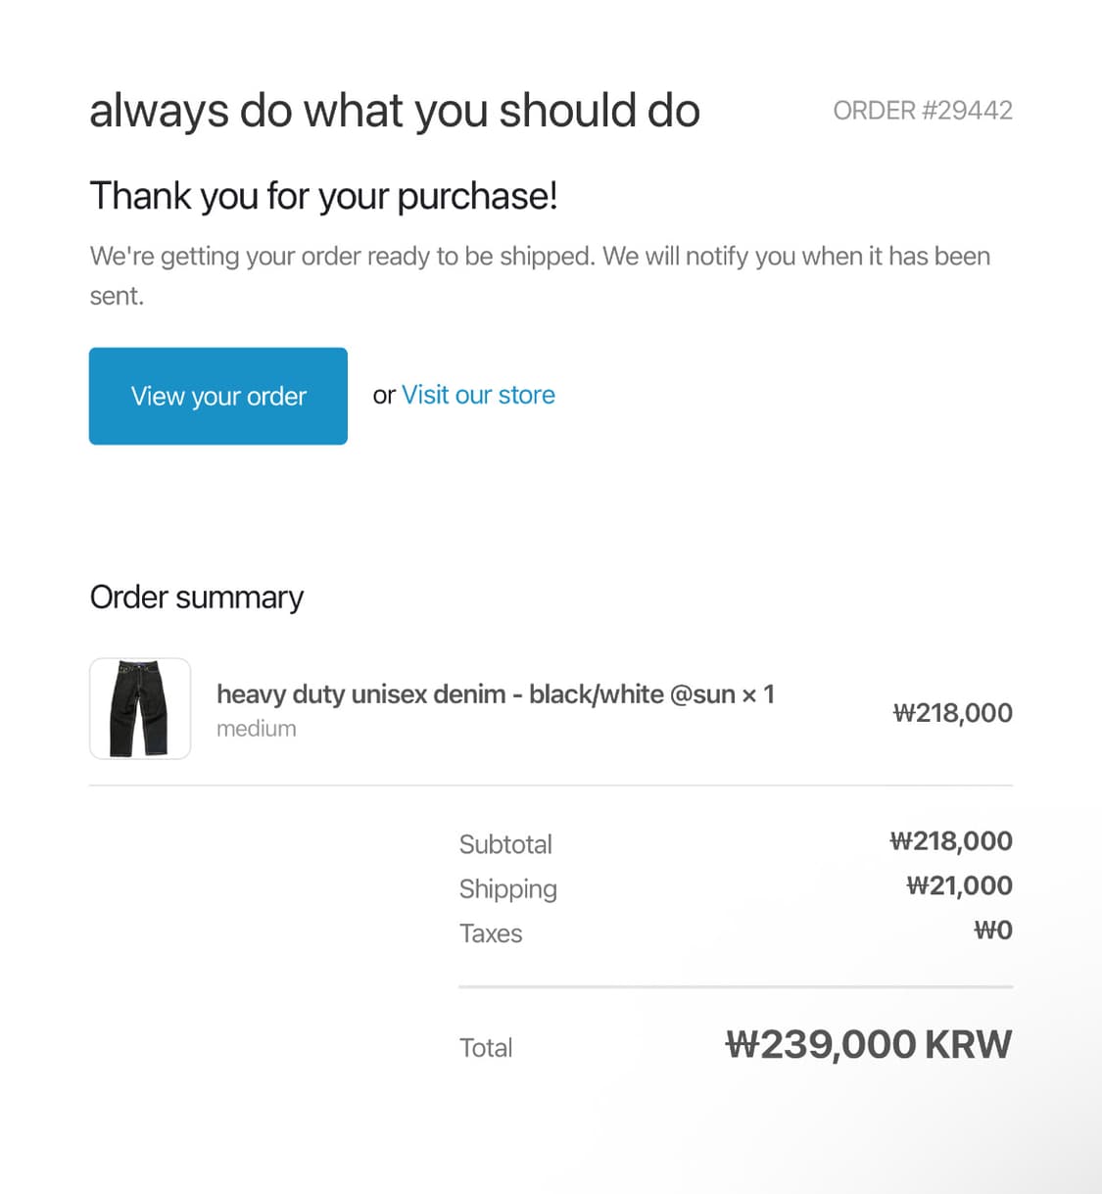Click the Taxes label

(x=491, y=933)
